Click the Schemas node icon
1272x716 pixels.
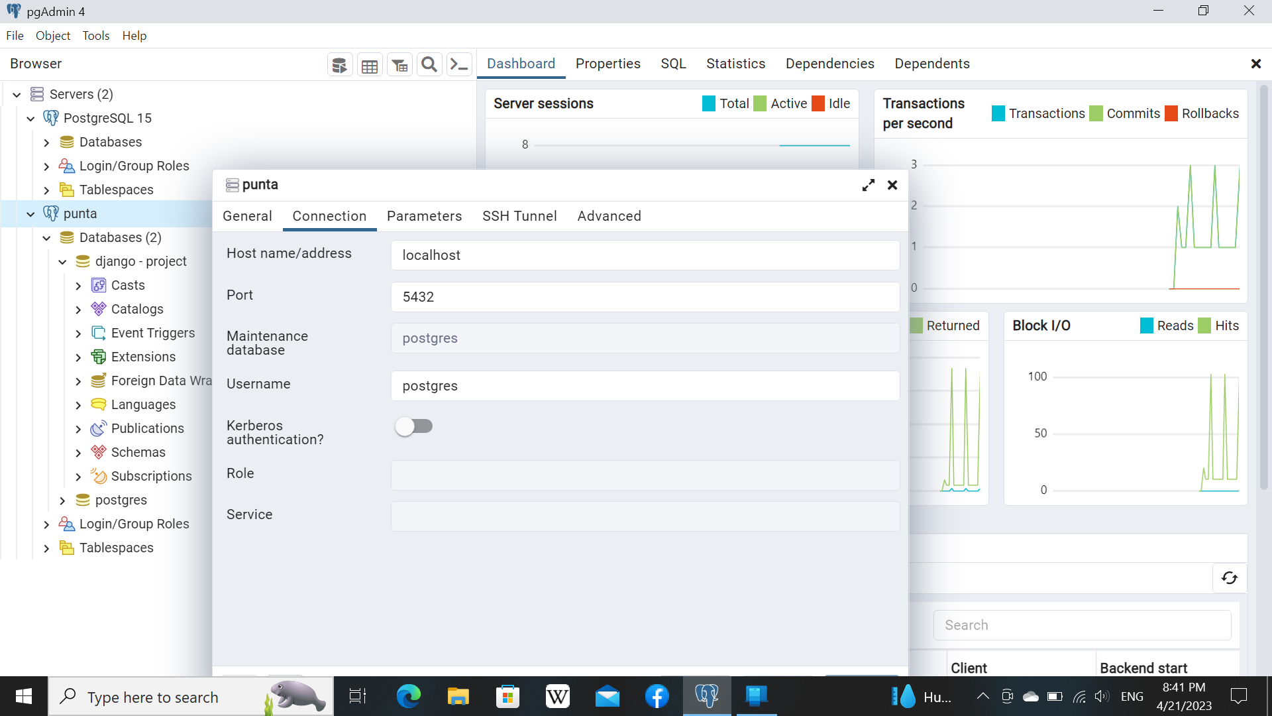99,452
